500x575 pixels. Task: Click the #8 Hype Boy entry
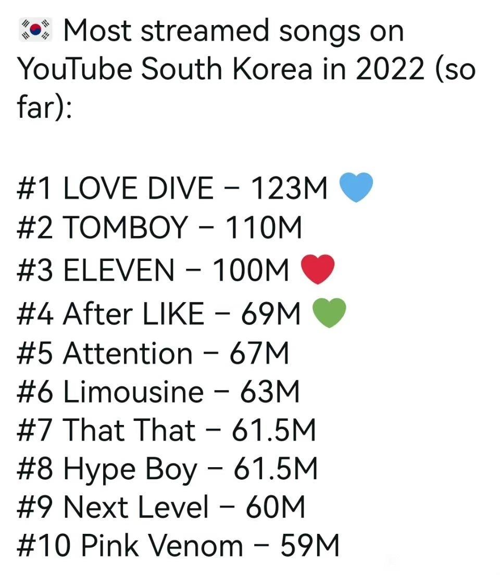(x=167, y=469)
